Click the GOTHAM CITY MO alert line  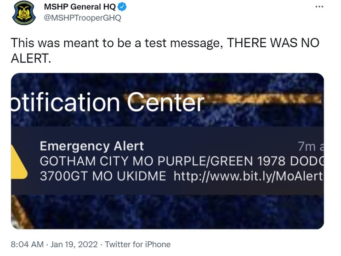coord(182,161)
